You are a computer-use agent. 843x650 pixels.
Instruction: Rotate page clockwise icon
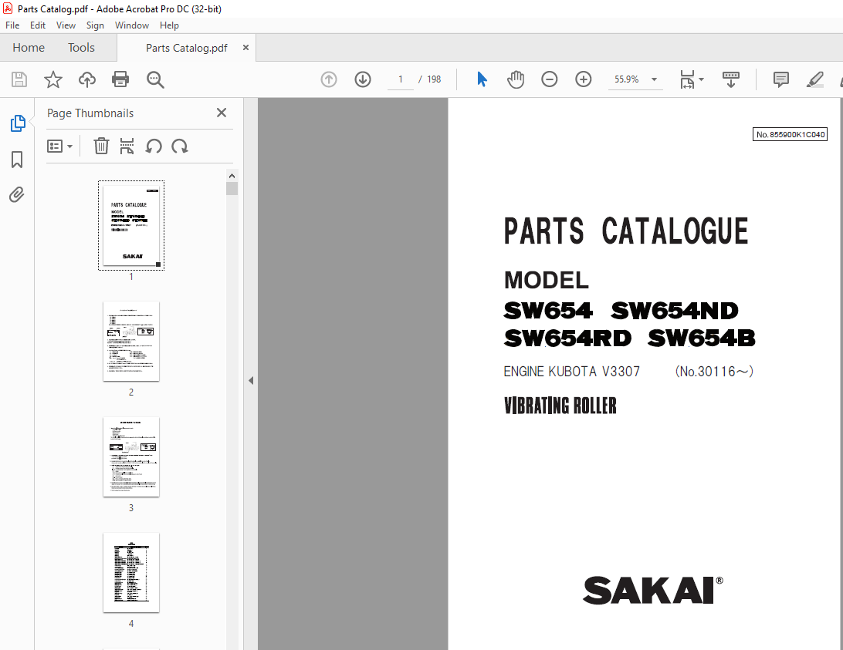[180, 147]
